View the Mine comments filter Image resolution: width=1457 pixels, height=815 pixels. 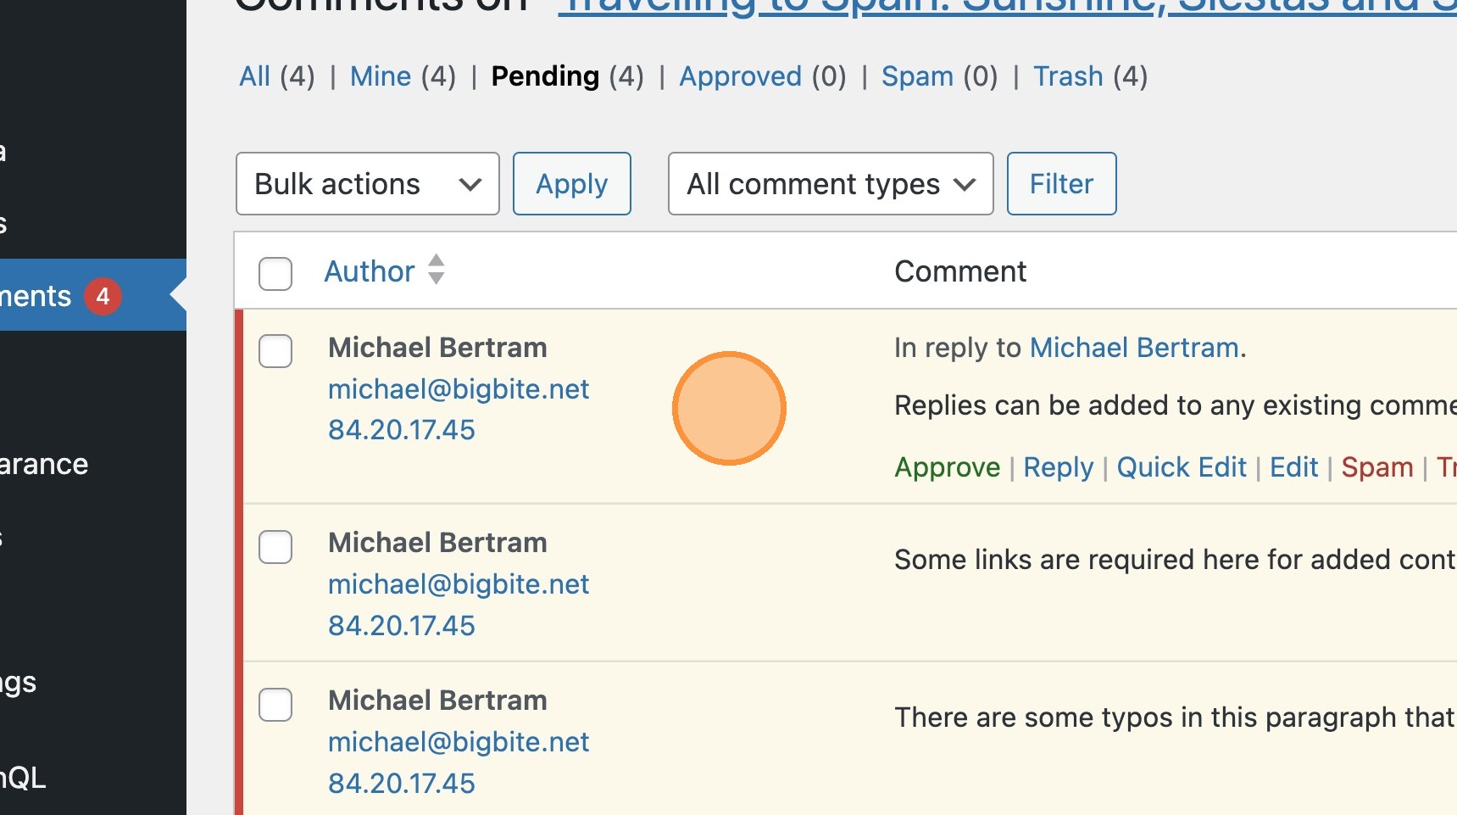(381, 76)
